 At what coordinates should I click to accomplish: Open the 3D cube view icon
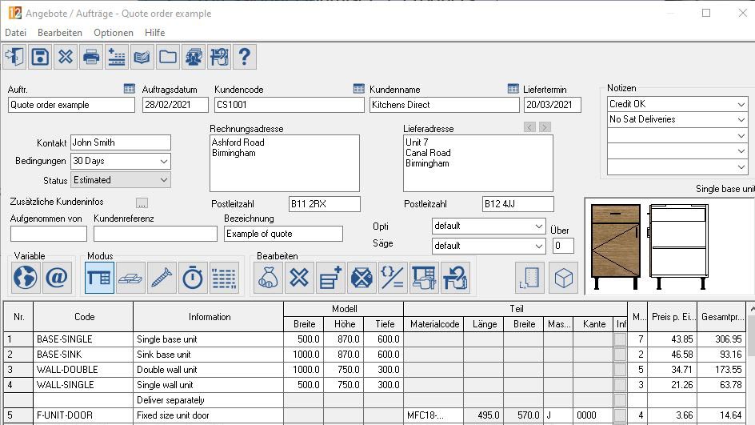[565, 278]
